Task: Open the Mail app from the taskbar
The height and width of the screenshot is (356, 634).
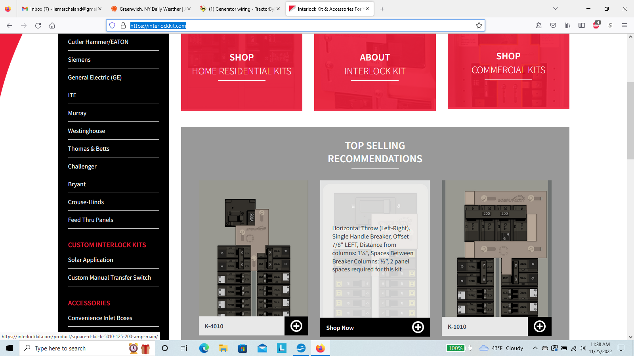Action: click(x=262, y=348)
